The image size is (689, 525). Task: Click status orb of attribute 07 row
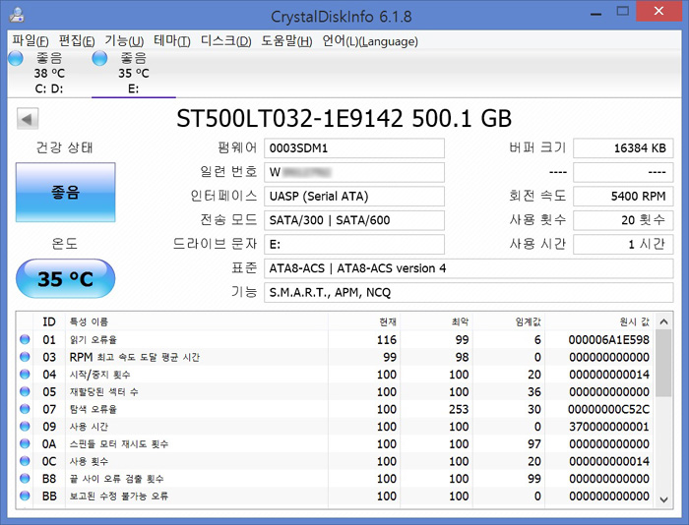(x=25, y=409)
